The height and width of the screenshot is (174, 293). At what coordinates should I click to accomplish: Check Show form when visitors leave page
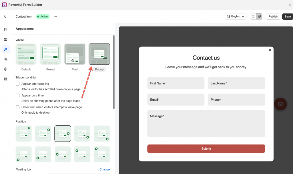pos(18,107)
